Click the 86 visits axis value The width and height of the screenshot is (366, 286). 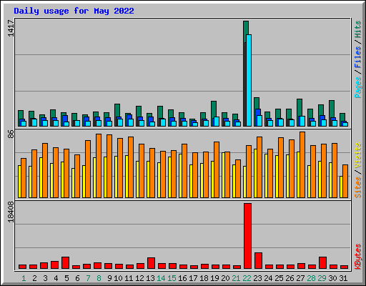pos(11,134)
